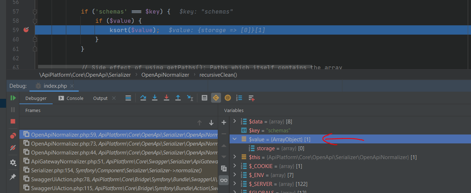This screenshot has height=193, width=471.
Task: Switch to the Debugger tab
Action: coord(36,98)
